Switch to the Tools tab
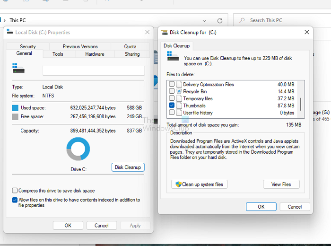 58,54
